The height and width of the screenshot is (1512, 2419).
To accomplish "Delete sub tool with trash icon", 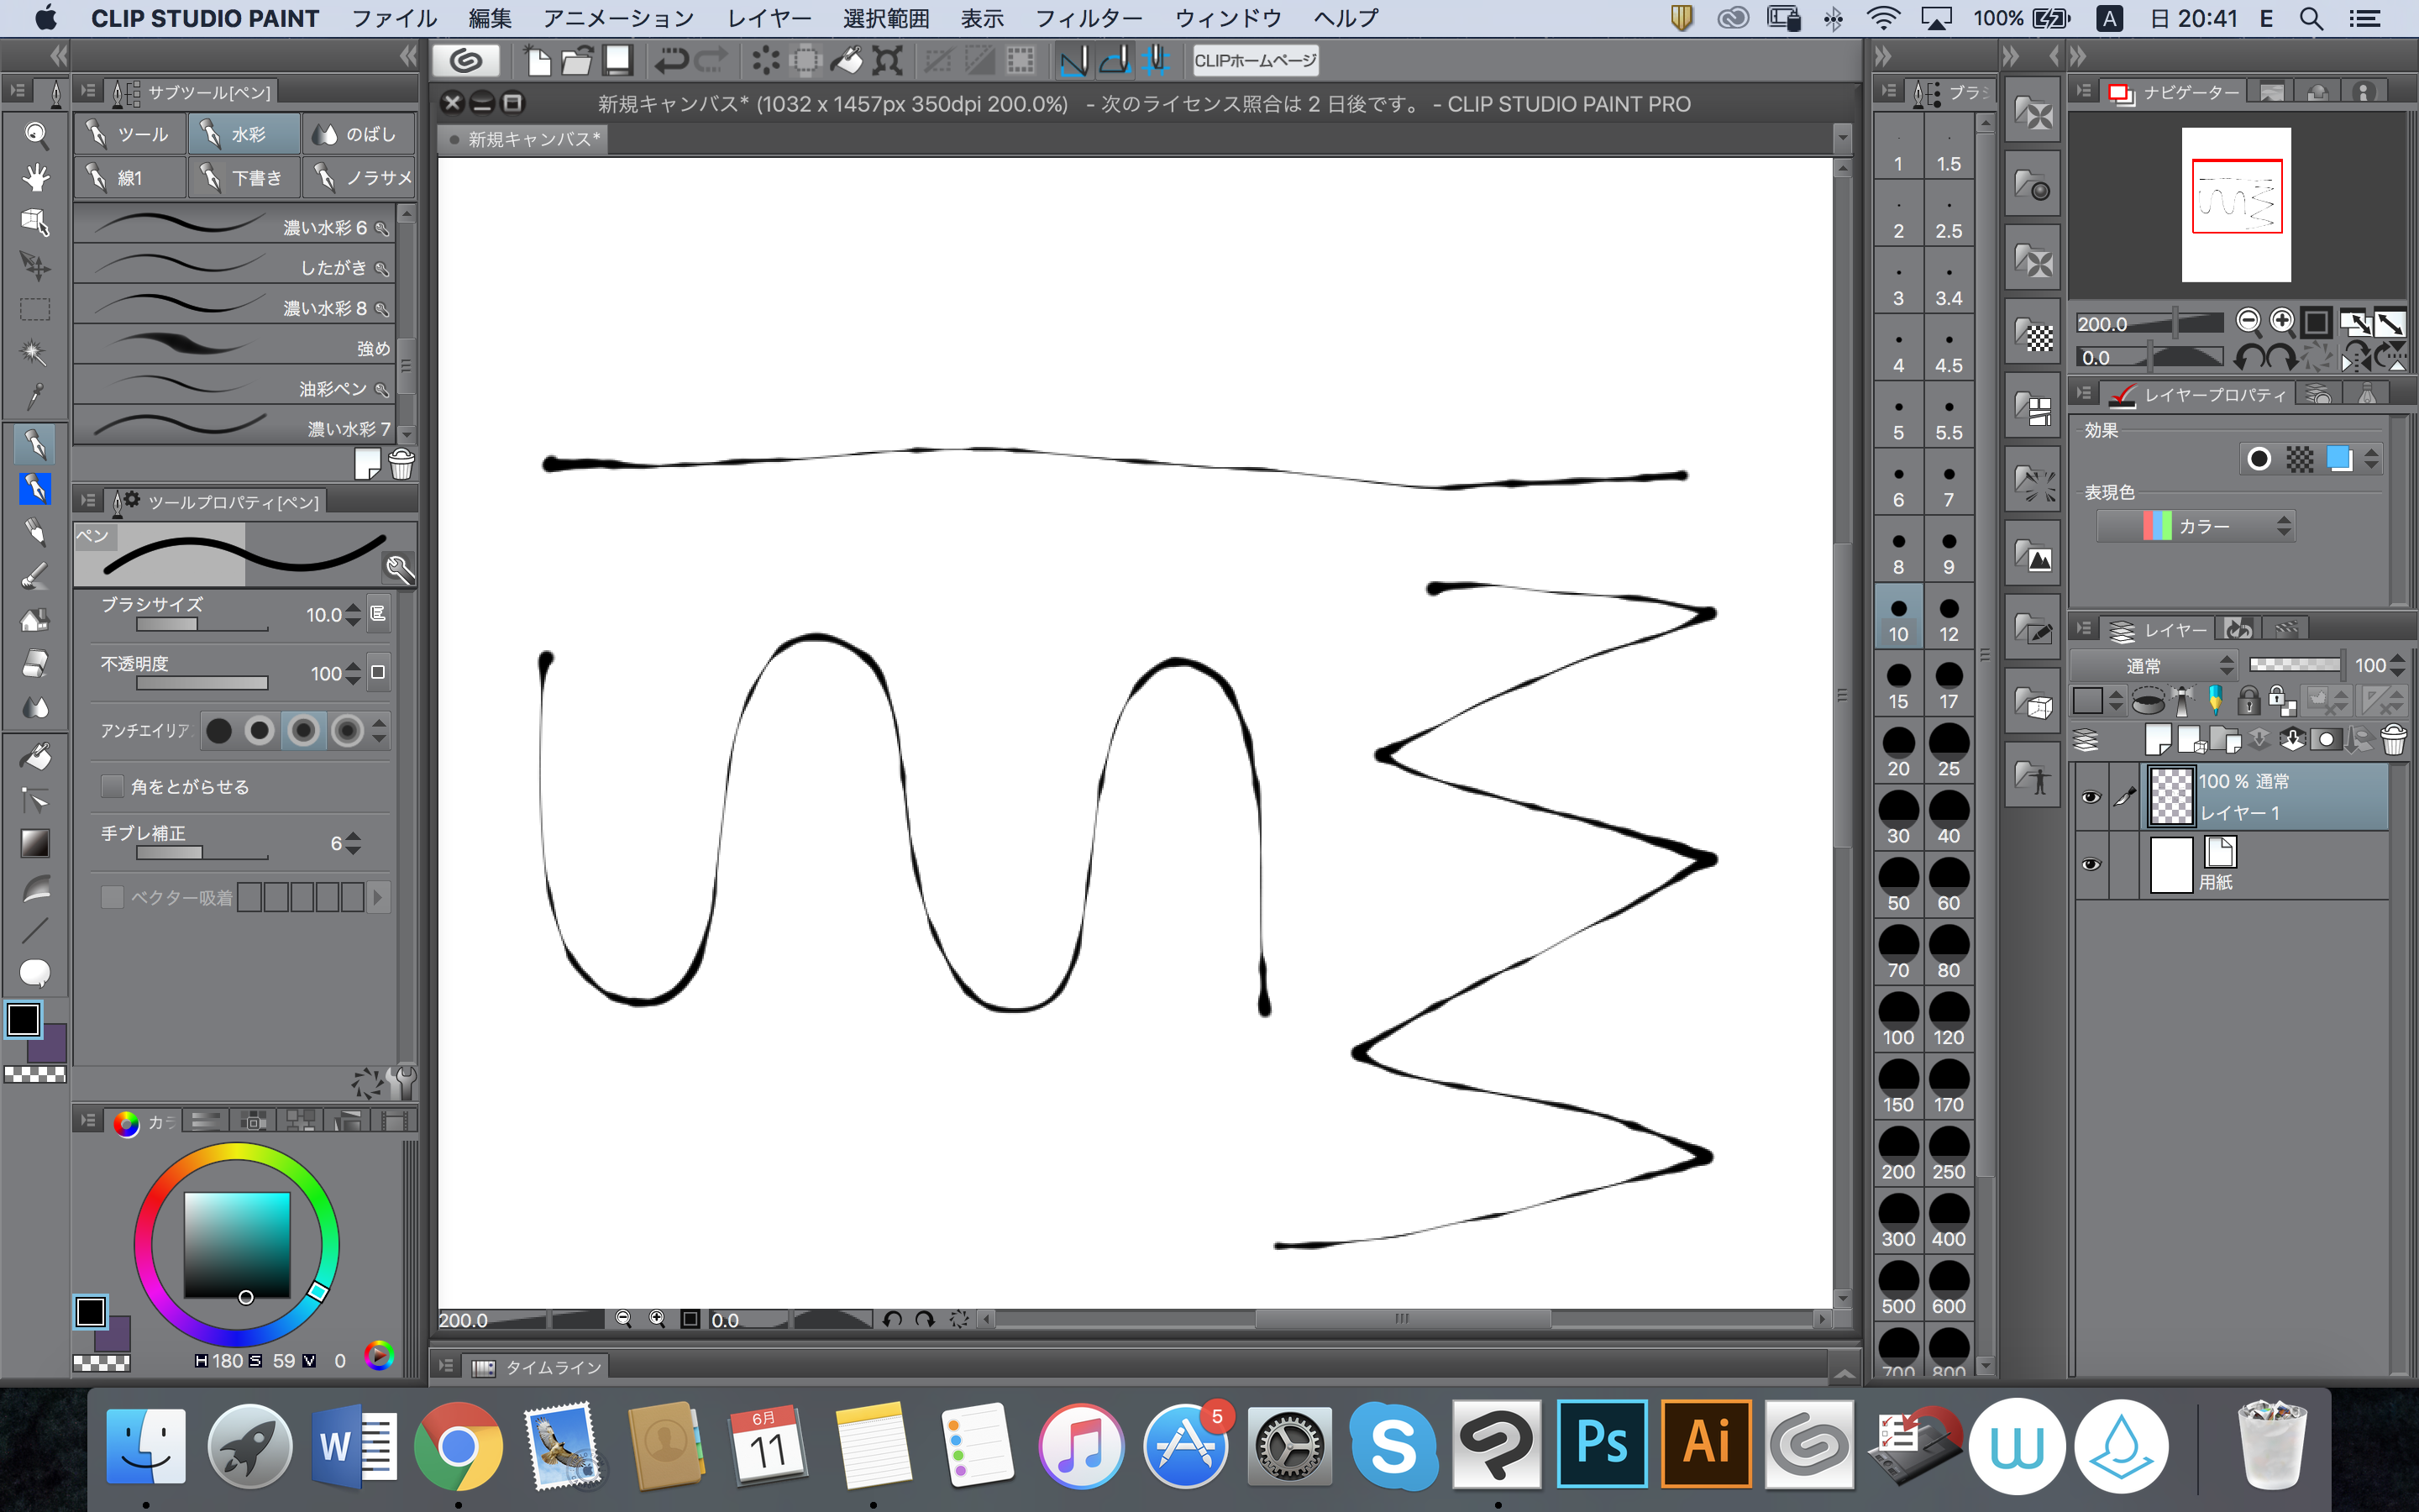I will [x=401, y=464].
